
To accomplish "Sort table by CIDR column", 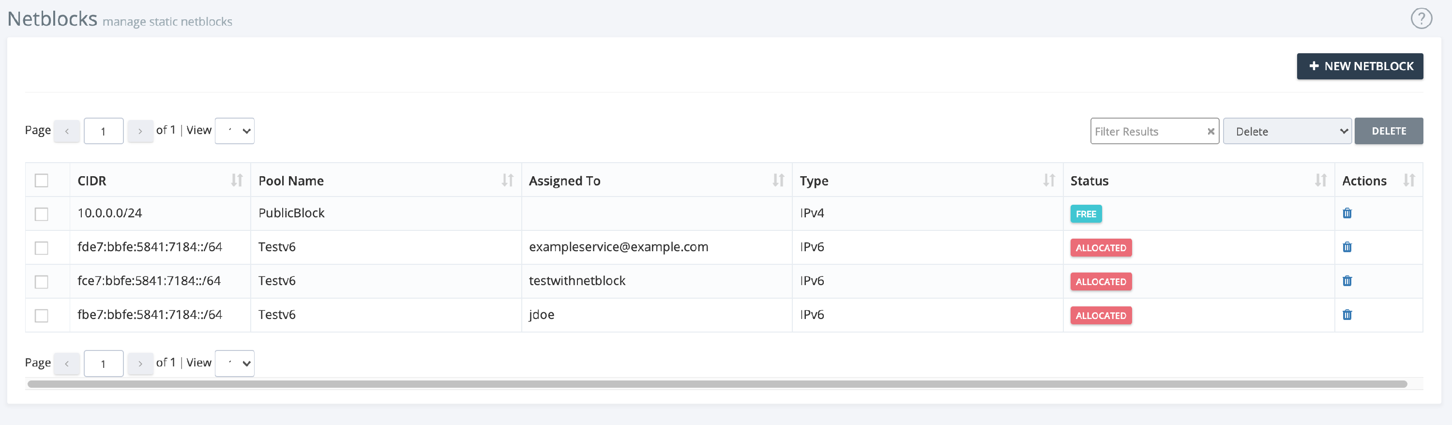I will tap(237, 181).
